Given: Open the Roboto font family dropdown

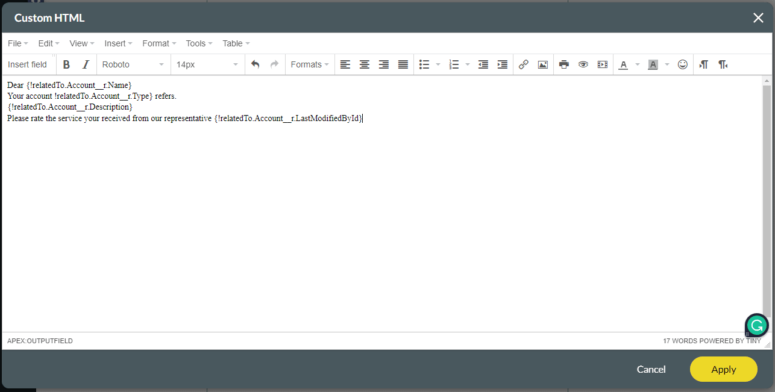Looking at the screenshot, I should coord(133,64).
